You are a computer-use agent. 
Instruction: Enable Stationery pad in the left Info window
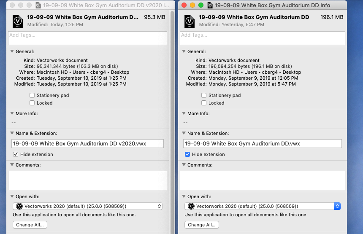pyautogui.click(x=32, y=95)
